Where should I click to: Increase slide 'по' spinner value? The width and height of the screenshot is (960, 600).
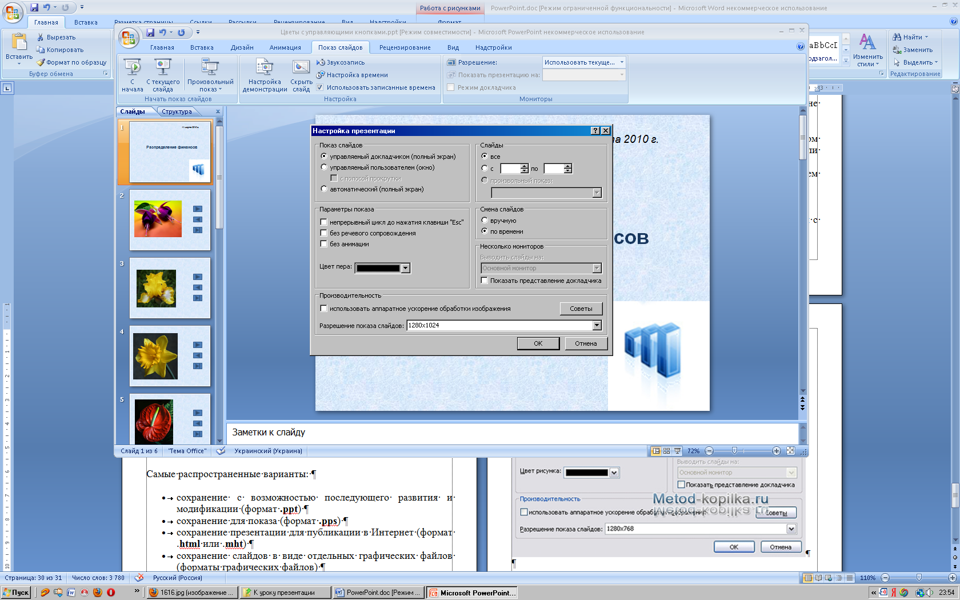(x=567, y=166)
